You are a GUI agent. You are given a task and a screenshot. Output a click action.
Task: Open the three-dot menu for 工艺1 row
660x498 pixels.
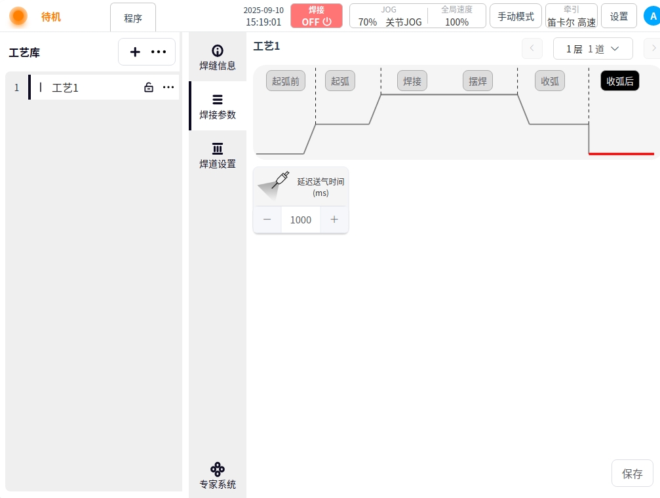click(168, 87)
